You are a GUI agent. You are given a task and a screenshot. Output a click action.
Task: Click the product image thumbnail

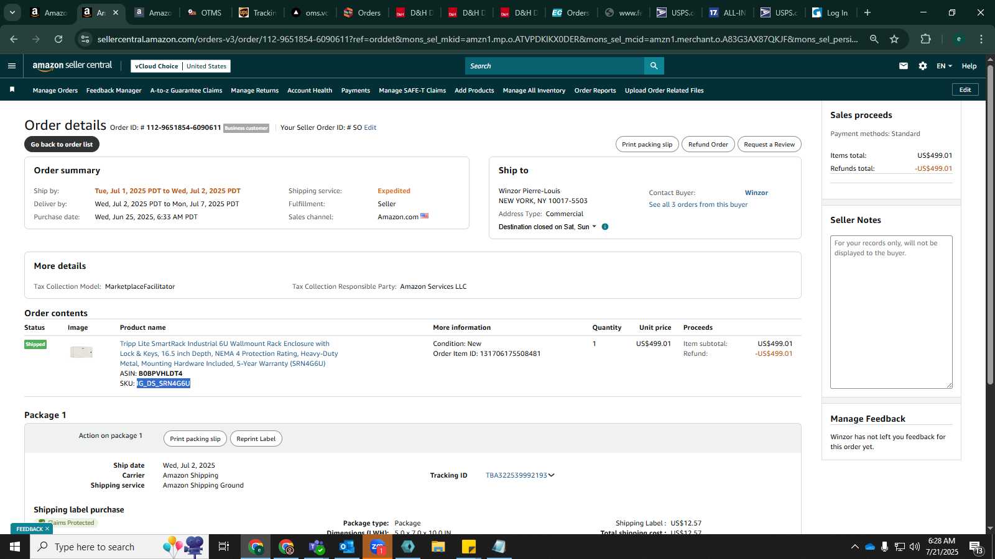pos(81,352)
